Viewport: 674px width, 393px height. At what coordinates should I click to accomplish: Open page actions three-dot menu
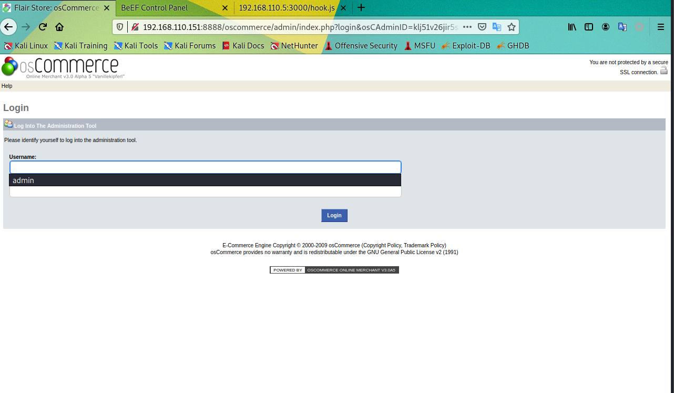click(x=467, y=27)
